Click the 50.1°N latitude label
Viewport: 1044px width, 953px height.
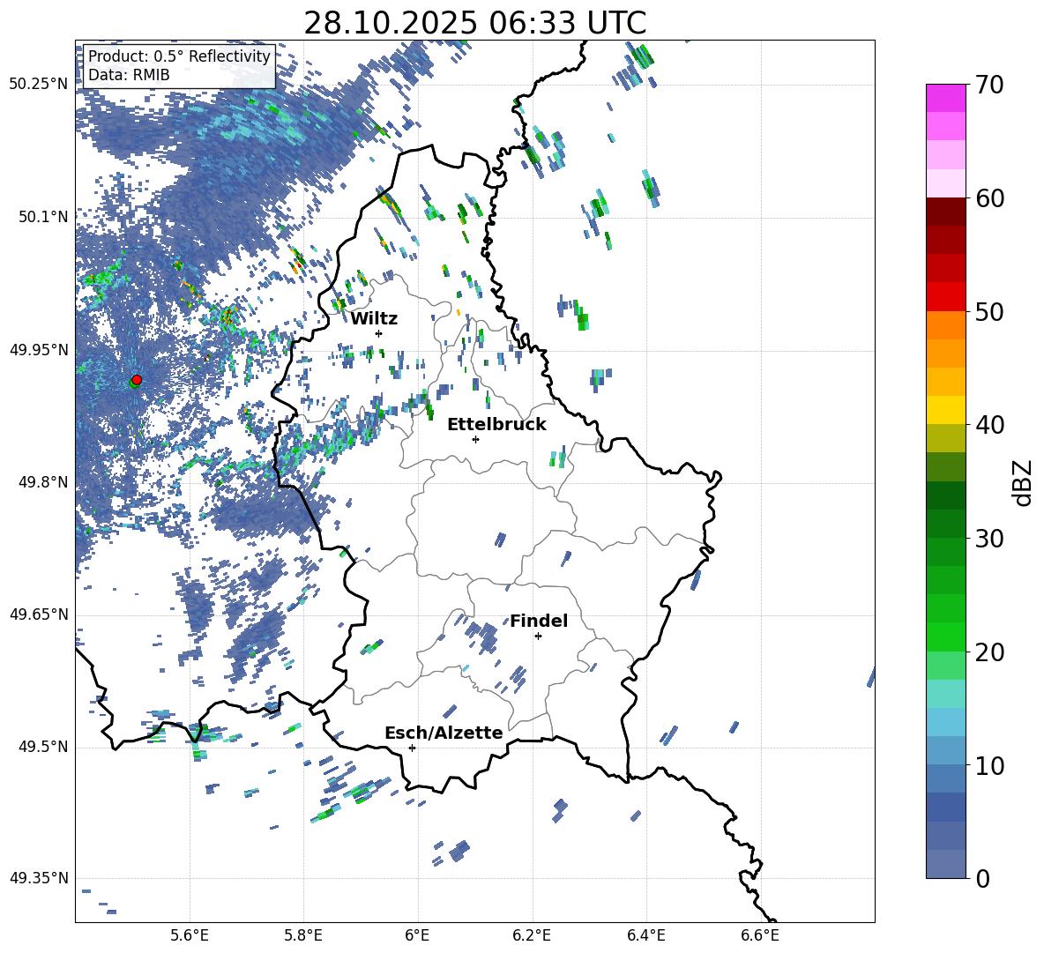tap(43, 217)
